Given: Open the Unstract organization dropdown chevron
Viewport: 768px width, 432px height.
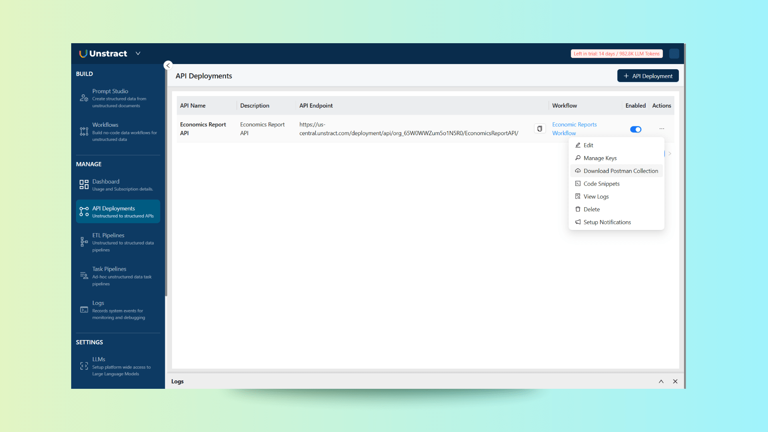Looking at the screenshot, I should click(x=138, y=53).
